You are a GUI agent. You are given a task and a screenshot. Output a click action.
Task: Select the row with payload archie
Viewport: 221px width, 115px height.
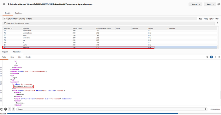click(110, 45)
